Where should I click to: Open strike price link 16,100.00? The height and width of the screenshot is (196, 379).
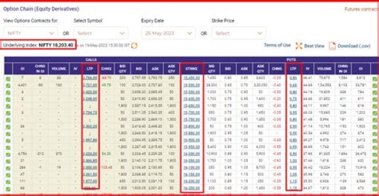pos(192,168)
